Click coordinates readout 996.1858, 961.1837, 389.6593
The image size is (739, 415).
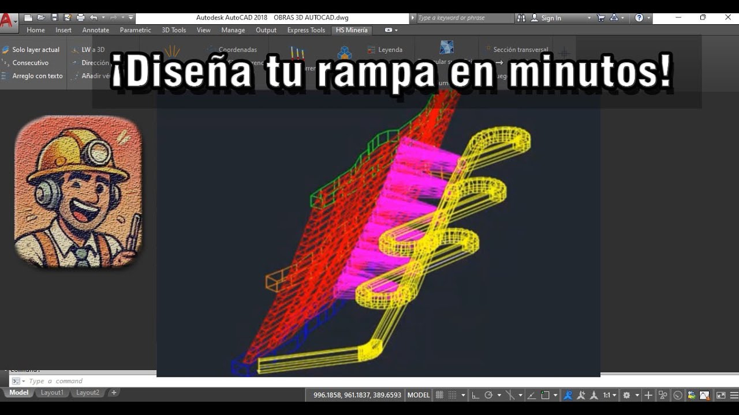point(357,395)
